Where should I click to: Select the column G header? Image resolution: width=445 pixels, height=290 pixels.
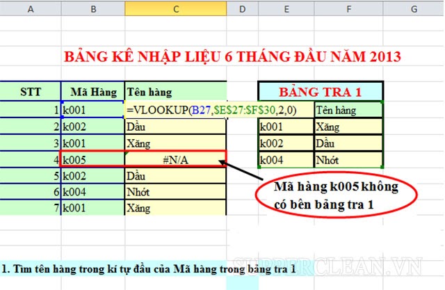pos(414,8)
